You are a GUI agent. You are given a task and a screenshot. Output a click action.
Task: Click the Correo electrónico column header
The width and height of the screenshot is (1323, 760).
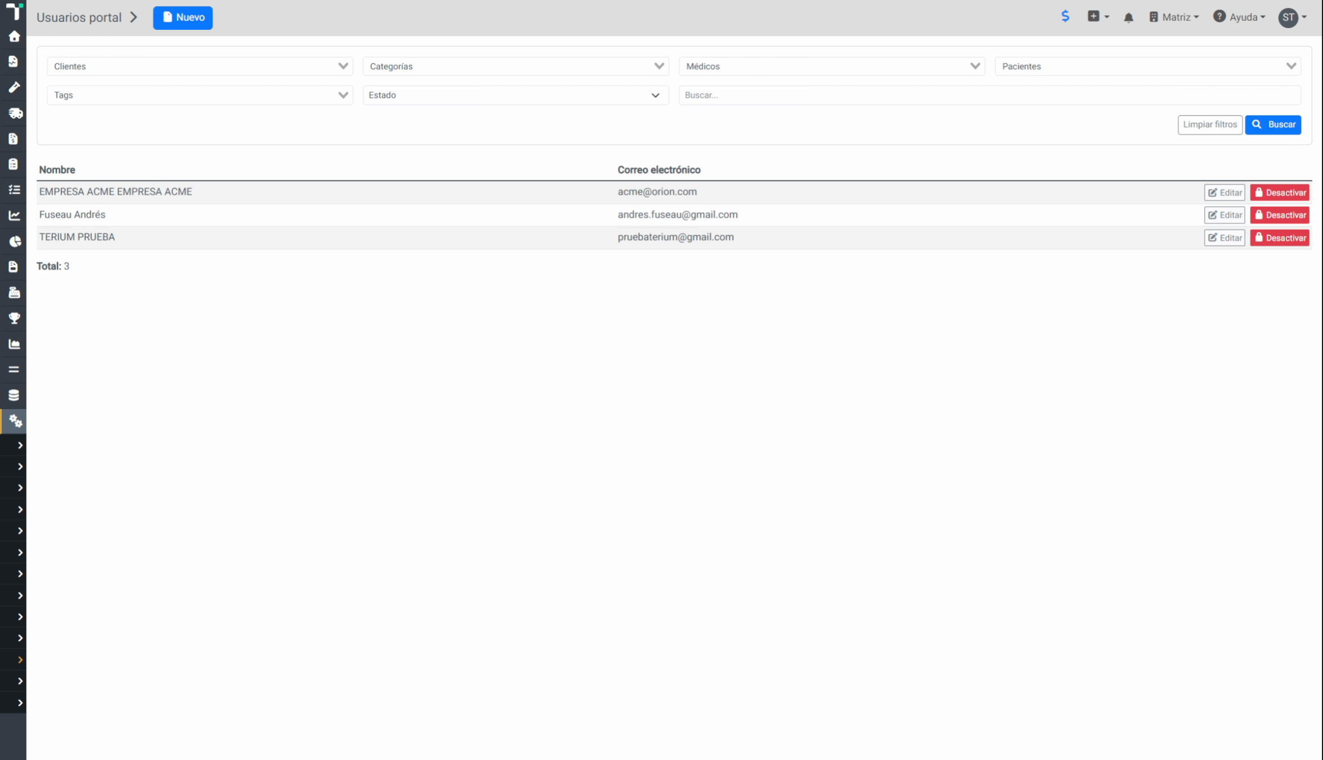coord(659,169)
